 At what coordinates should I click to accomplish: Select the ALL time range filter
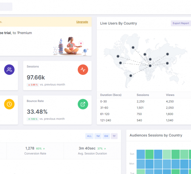click(89, 136)
